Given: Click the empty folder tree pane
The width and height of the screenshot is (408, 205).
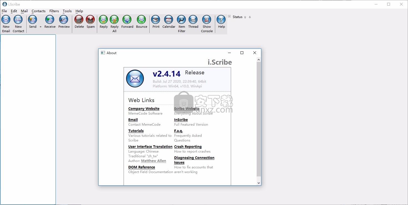Looking at the screenshot, I should tap(28, 120).
